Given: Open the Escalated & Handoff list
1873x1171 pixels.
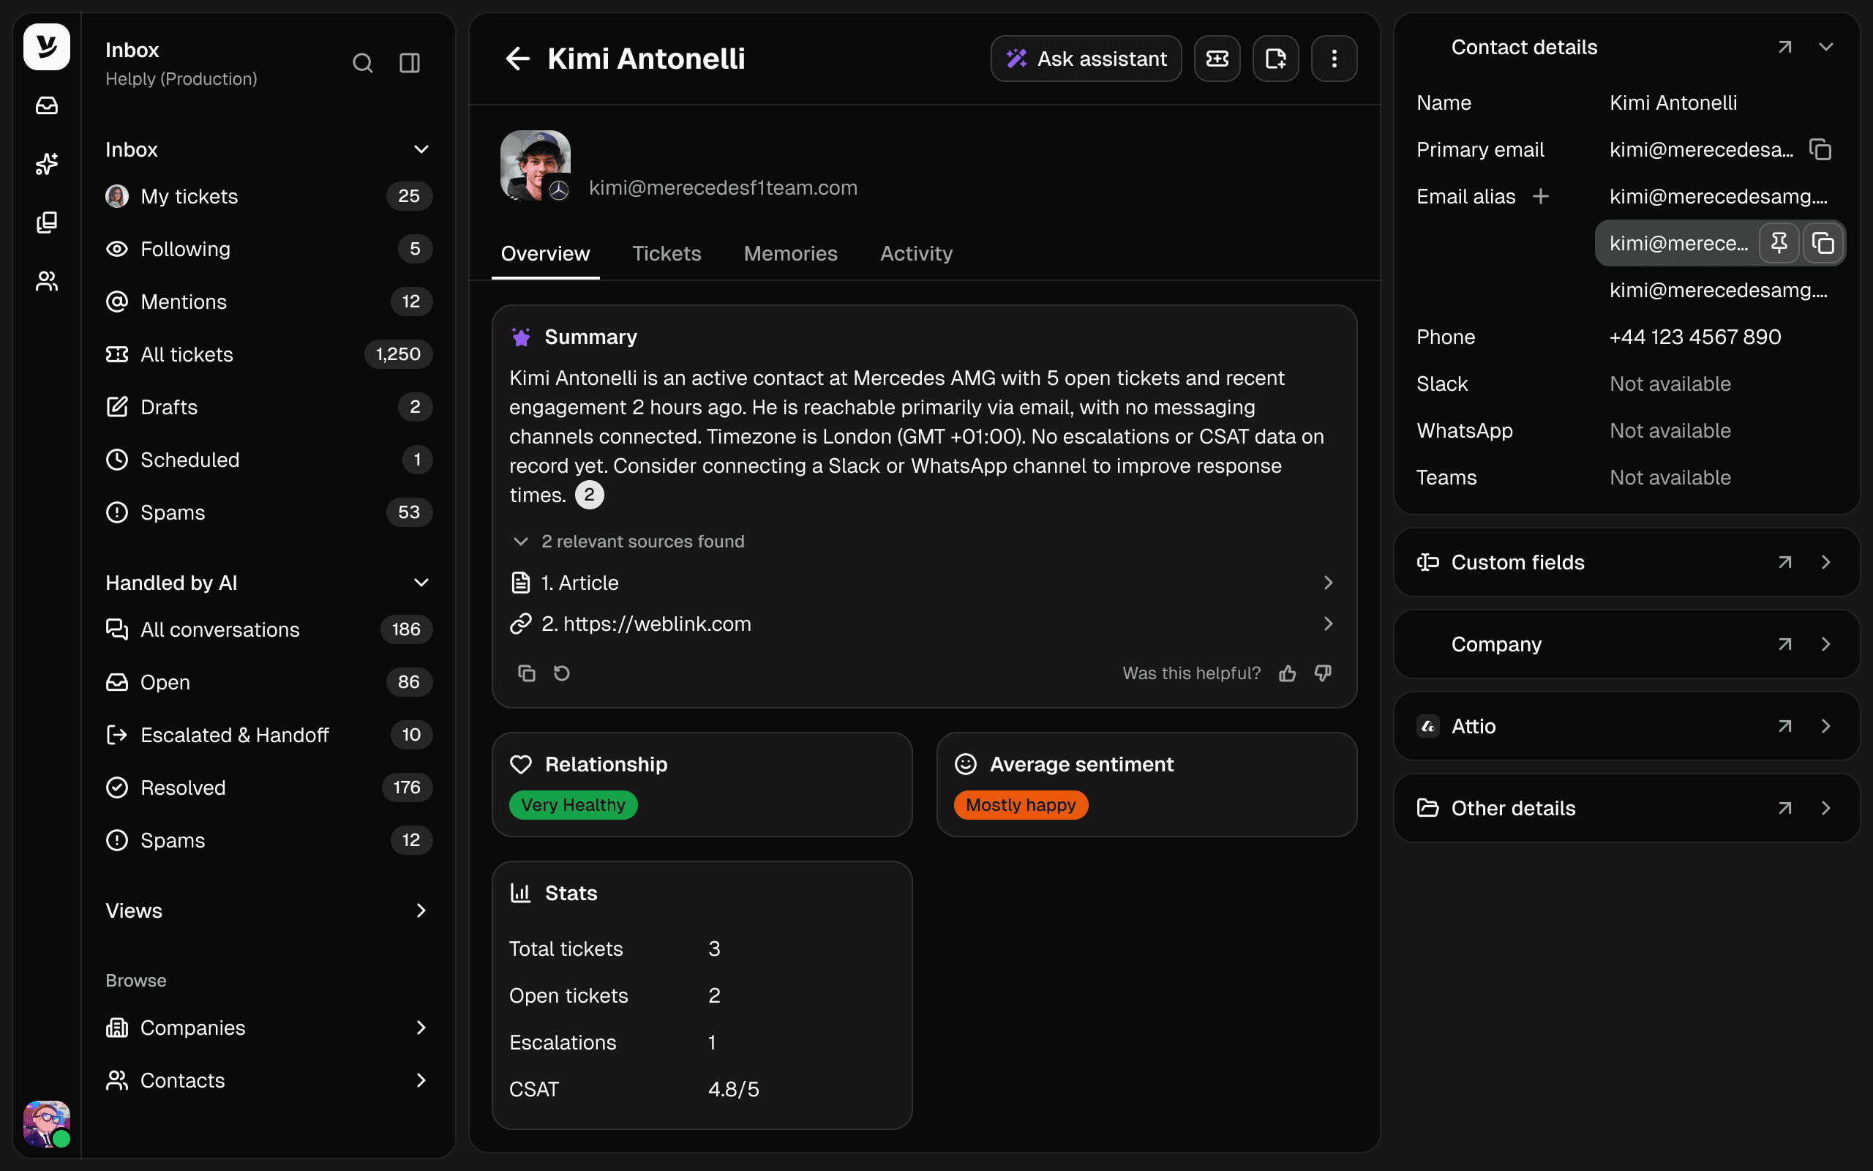Looking at the screenshot, I should [269, 735].
